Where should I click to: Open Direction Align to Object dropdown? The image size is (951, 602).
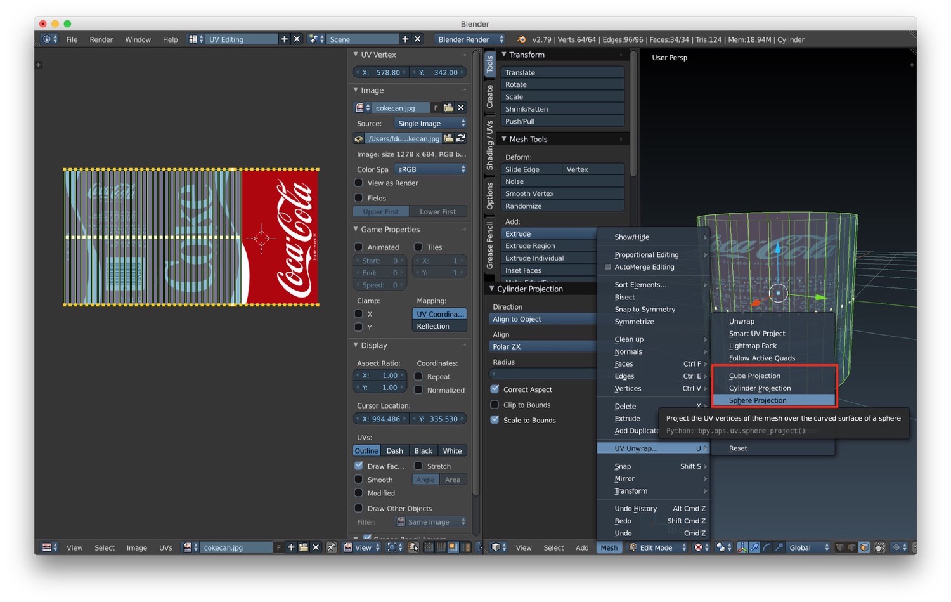tap(542, 319)
